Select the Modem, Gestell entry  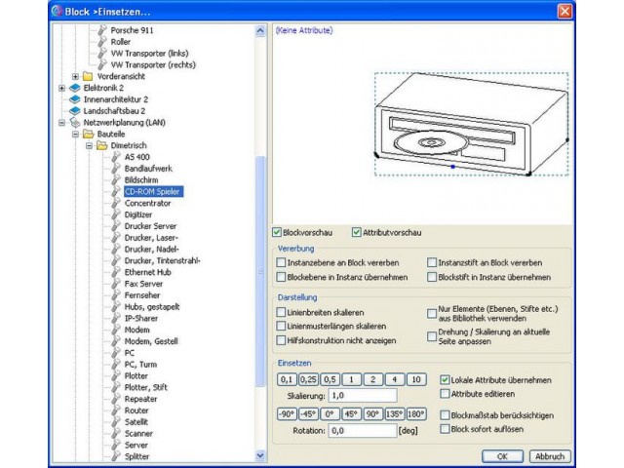tap(151, 341)
